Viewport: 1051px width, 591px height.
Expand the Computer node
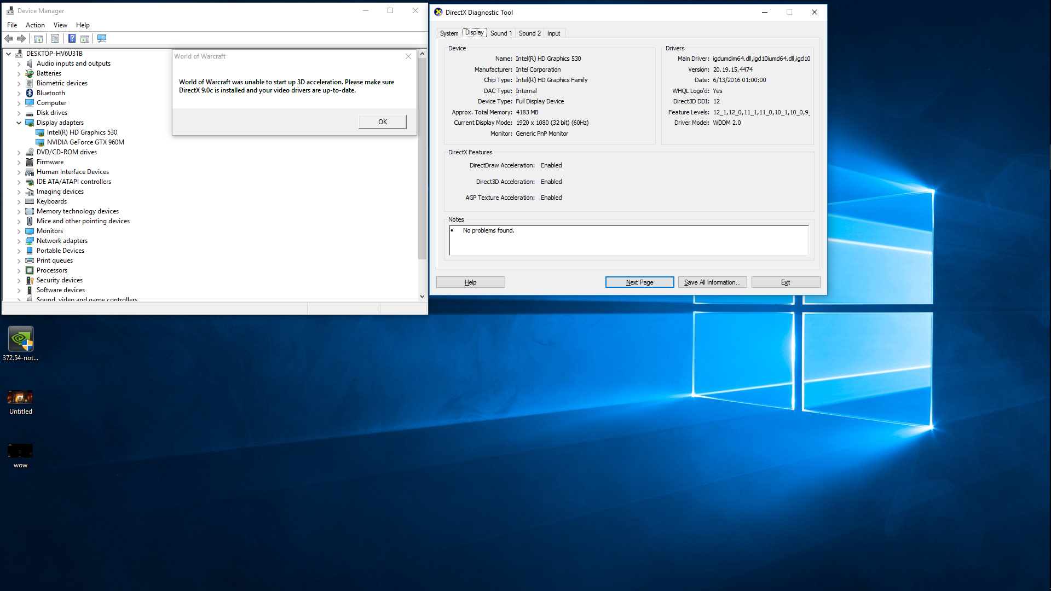pos(19,103)
